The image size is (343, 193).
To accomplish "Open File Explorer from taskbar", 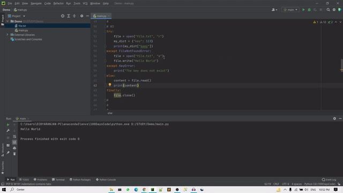I will [x=111, y=189].
